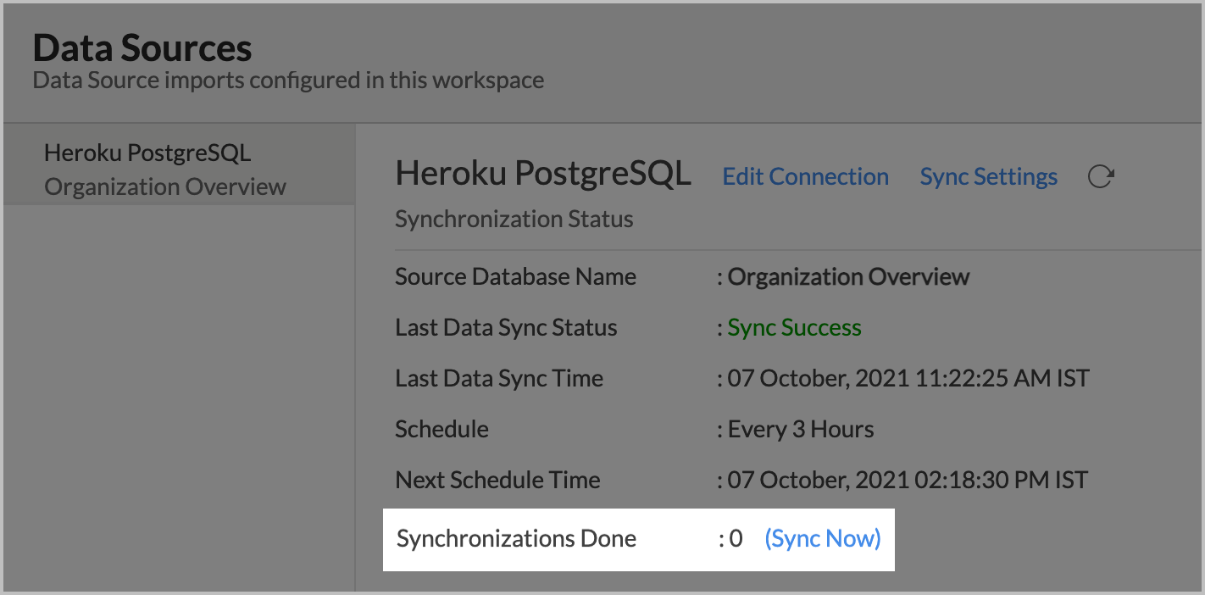
Task: Click the Next Schedule Time label
Action: point(497,480)
